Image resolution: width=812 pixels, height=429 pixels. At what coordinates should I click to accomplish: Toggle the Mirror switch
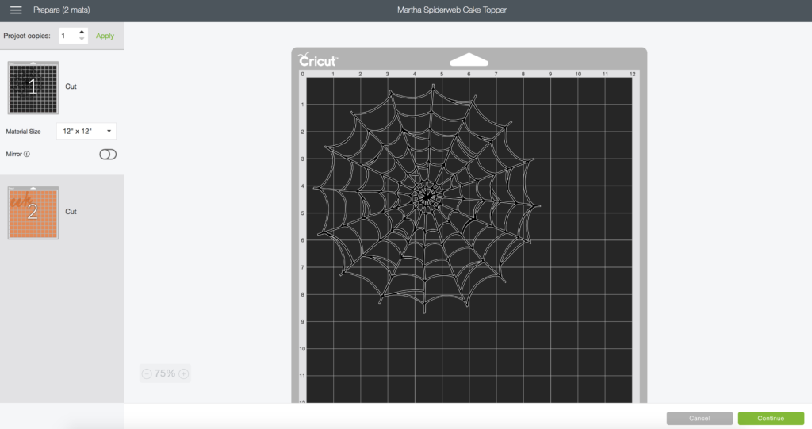(x=108, y=155)
